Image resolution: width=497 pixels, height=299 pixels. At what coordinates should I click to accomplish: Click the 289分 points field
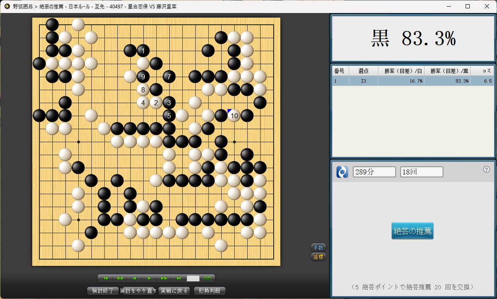point(374,172)
